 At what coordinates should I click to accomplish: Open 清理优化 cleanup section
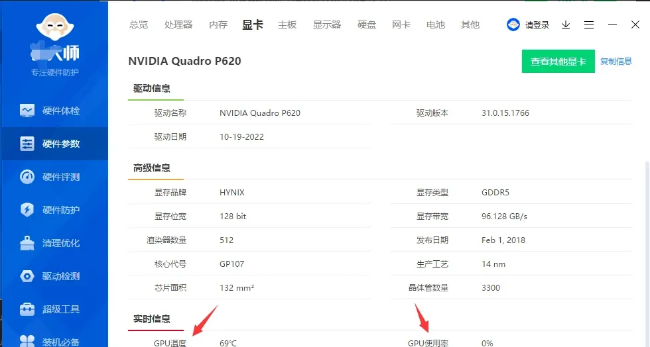pos(54,243)
